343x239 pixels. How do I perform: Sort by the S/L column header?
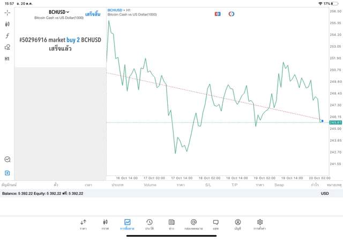[x=208, y=185]
